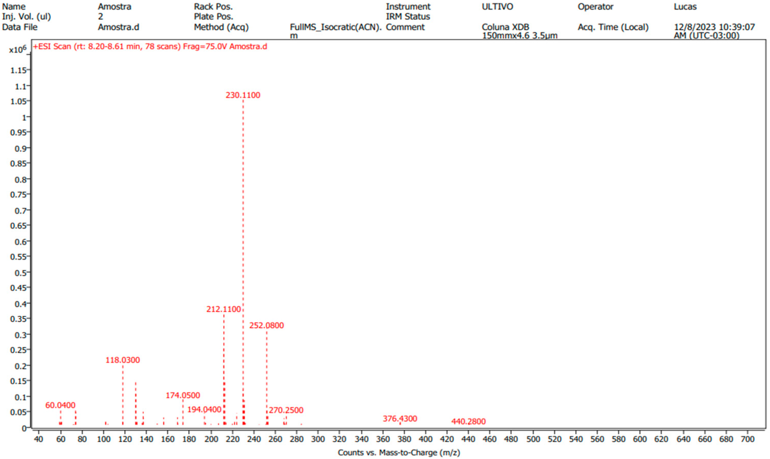Image resolution: width=770 pixels, height=459 pixels.
Task: Click the x10^6 y-axis scale label
Action: tap(18, 49)
